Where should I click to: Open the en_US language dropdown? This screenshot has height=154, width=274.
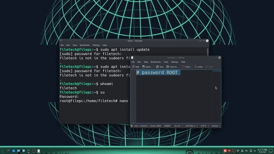(x=179, y=126)
